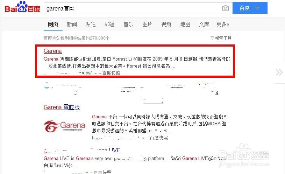Expand the right side panel chevron
Viewport: 285px width, 174px height.
pos(279,72)
